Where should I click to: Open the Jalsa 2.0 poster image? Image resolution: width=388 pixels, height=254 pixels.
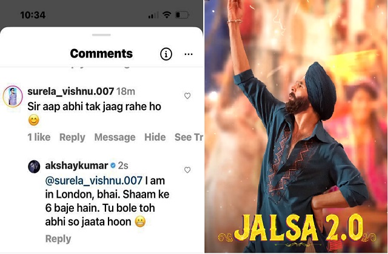296,126
